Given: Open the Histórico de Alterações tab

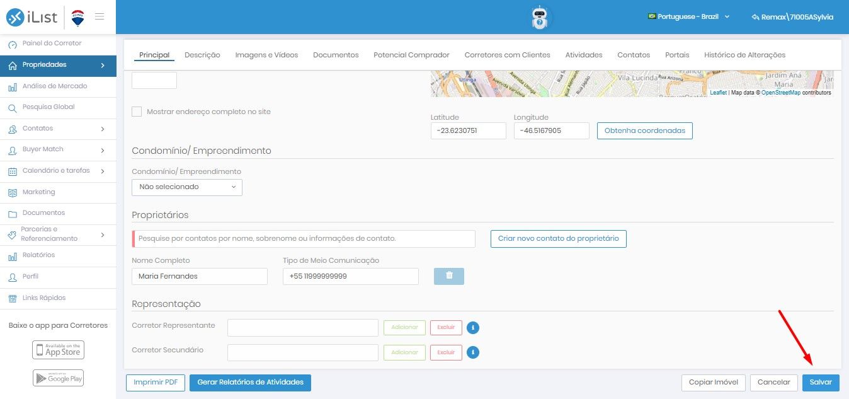Looking at the screenshot, I should pos(744,55).
